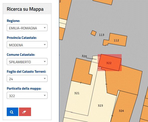Click the 320 parcel label on map
The height and width of the screenshot is (122, 148).
coord(84,56)
